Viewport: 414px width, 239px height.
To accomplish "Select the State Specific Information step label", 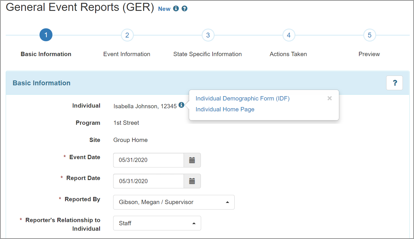I will pyautogui.click(x=207, y=54).
